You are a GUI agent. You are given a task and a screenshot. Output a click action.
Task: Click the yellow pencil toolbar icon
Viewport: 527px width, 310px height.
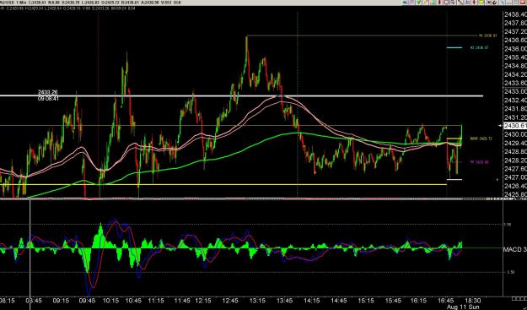[425, 2]
